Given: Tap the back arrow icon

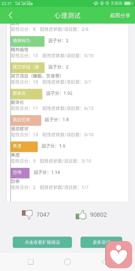Looking at the screenshot, I should 10,15.
